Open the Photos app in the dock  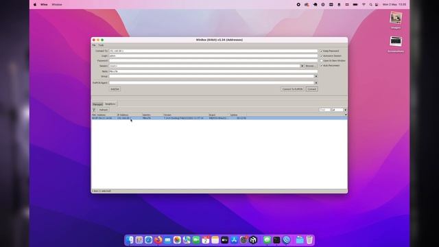[177, 240]
